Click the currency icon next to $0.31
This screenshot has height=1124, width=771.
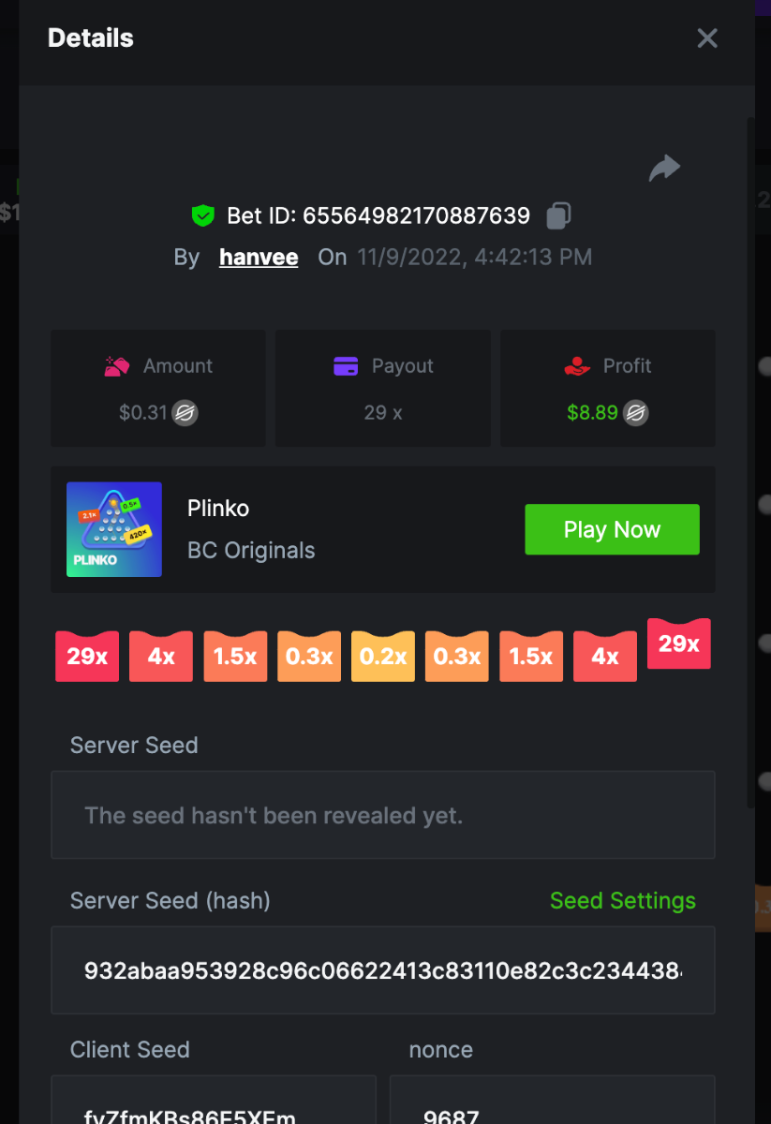coord(185,413)
